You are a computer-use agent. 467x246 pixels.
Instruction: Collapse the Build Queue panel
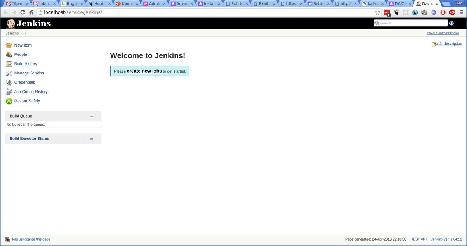[x=91, y=116]
